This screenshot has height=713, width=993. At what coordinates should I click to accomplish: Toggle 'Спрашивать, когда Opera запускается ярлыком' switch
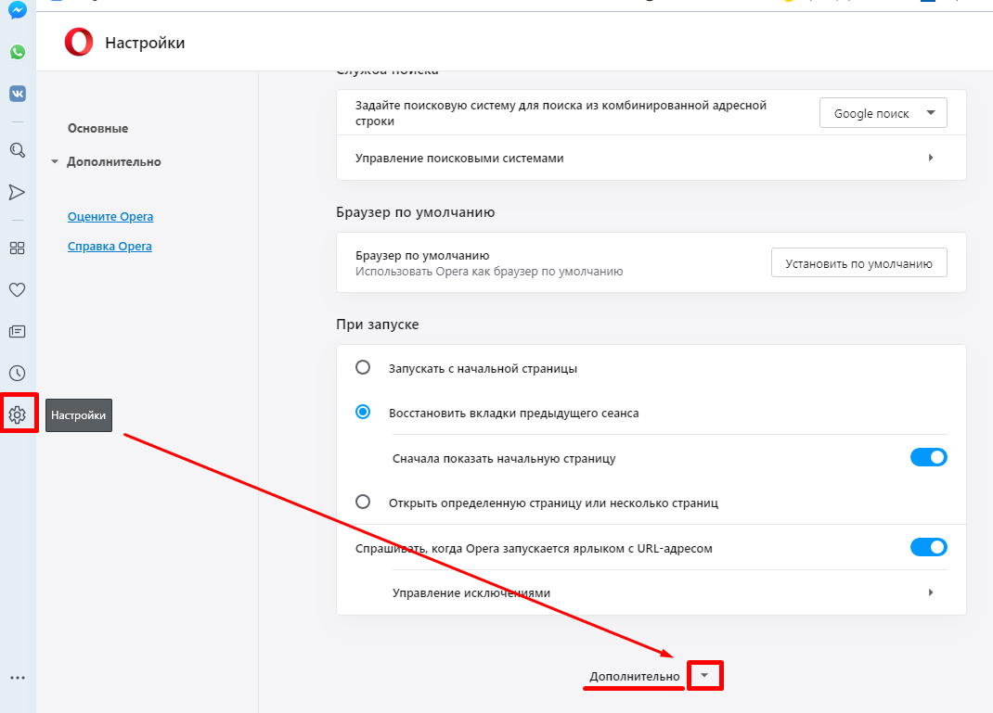[928, 547]
